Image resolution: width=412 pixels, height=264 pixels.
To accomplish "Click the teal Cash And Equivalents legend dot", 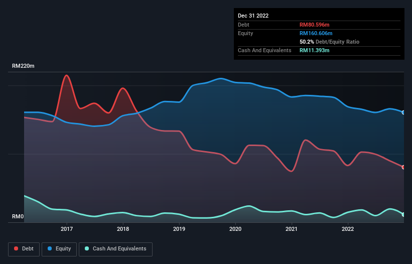I will pyautogui.click(x=87, y=248).
